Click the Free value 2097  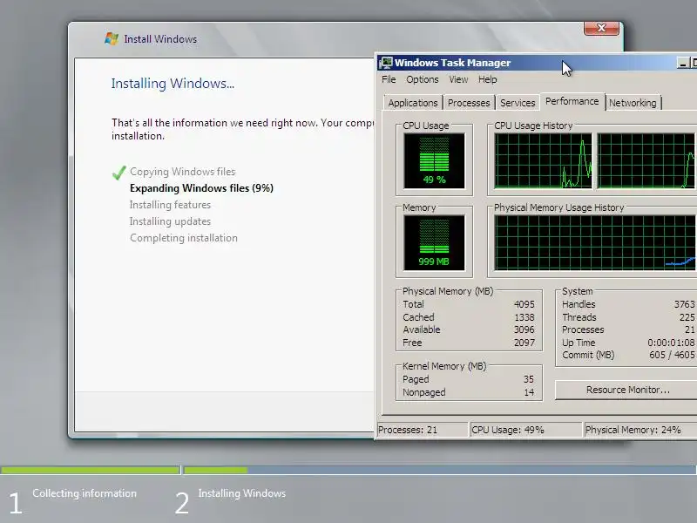[524, 343]
